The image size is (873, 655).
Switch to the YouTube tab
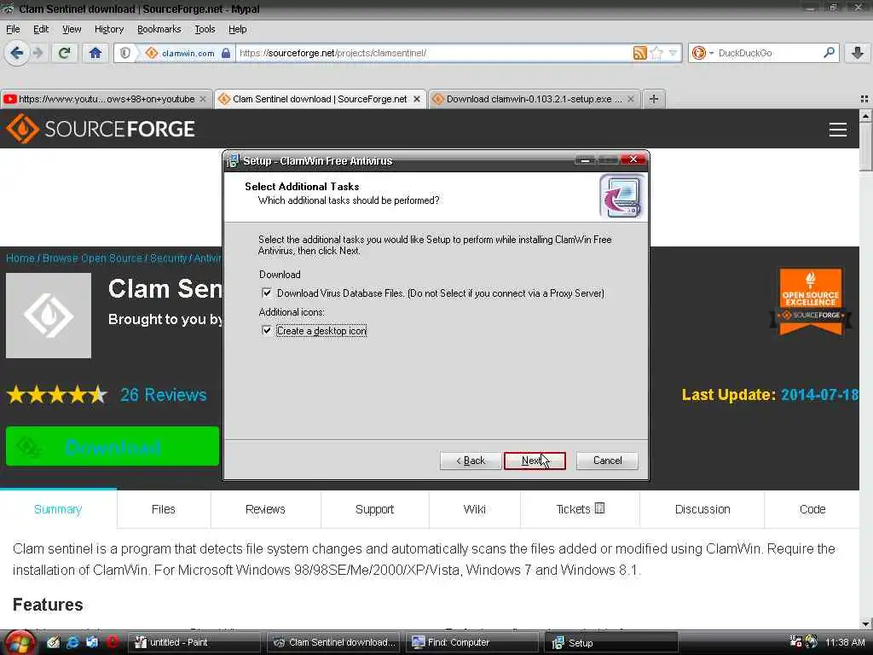[107, 99]
